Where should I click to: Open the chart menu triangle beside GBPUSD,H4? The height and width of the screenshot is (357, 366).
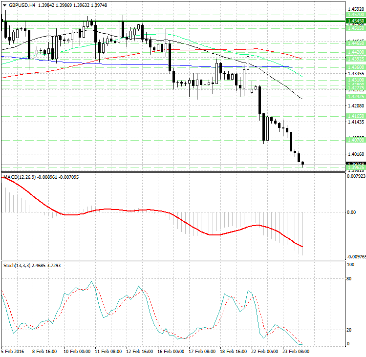[x=4, y=5]
